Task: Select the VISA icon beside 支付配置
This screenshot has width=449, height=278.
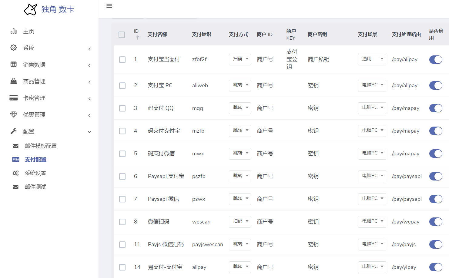Action: (15, 159)
